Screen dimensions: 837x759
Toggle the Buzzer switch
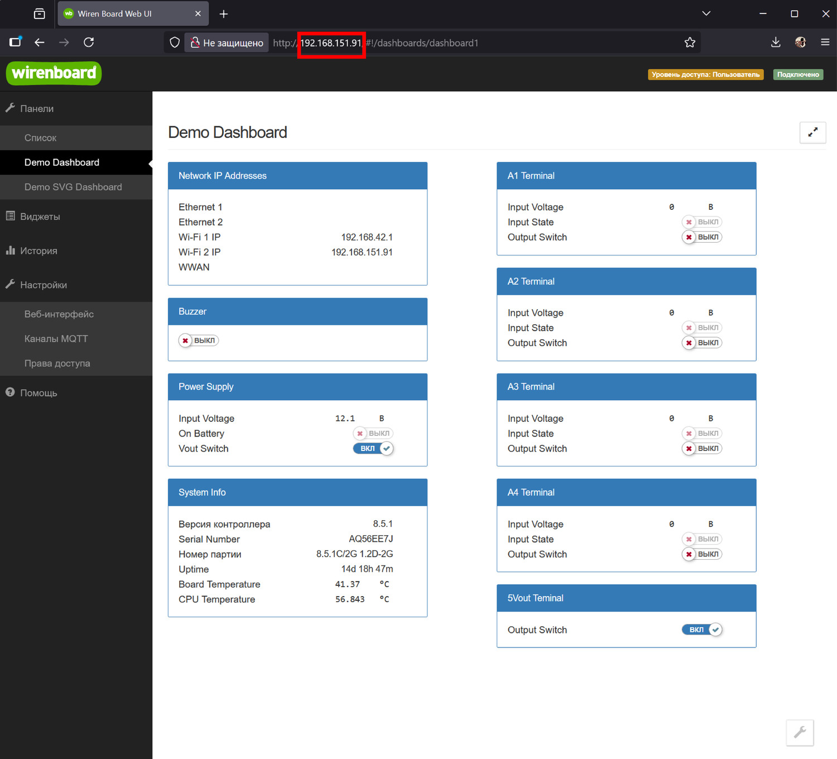(x=199, y=340)
